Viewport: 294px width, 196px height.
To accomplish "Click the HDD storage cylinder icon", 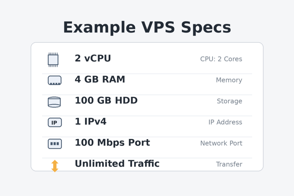I will (x=54, y=102).
